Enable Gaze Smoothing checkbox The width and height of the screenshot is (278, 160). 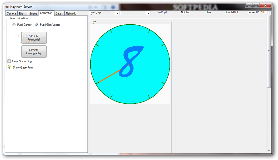point(9,61)
